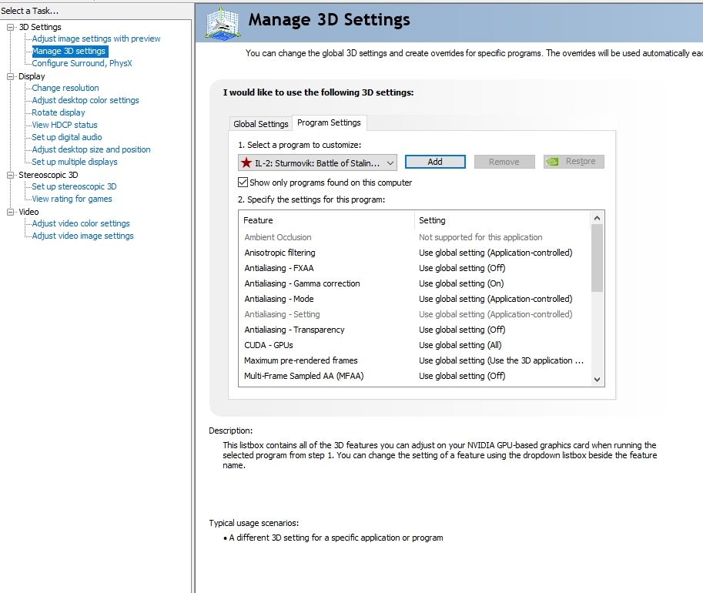Select the Antialiasing - Setting row
The image size is (703, 593).
(415, 314)
